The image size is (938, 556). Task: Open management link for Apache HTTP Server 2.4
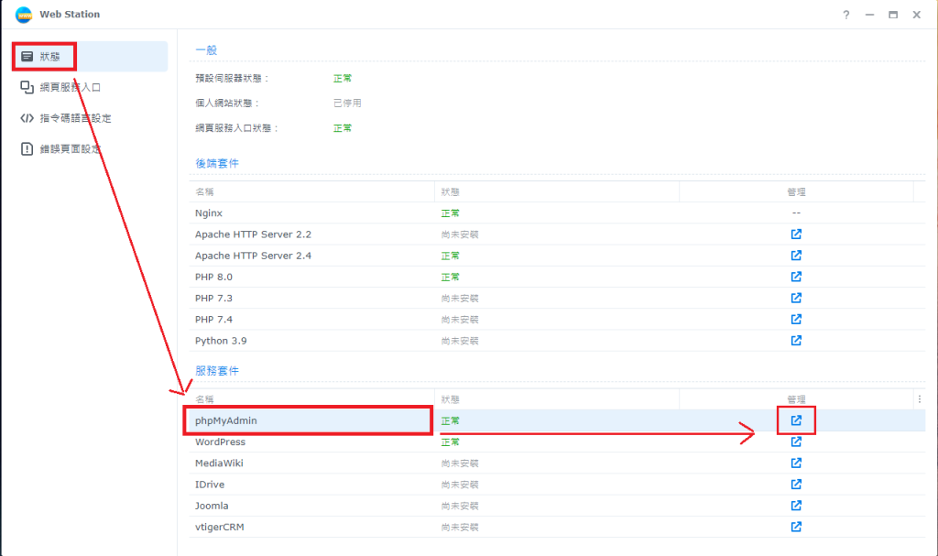tap(796, 256)
